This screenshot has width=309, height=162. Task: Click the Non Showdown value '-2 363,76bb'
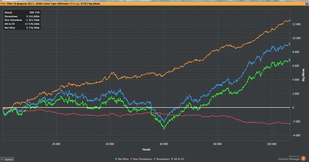click(33, 20)
